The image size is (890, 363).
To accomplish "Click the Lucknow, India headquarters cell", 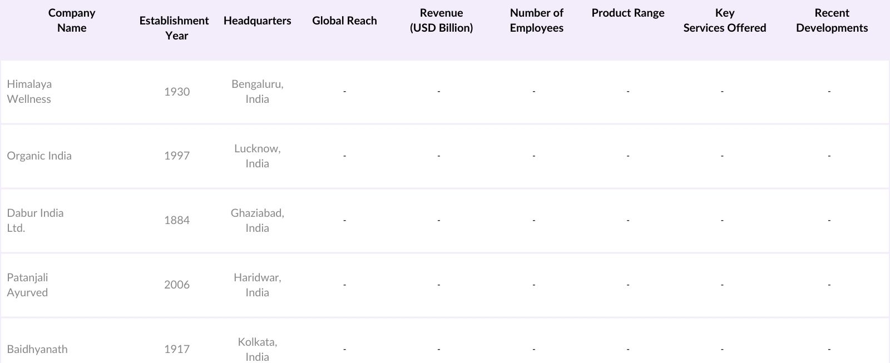I will coord(257,156).
